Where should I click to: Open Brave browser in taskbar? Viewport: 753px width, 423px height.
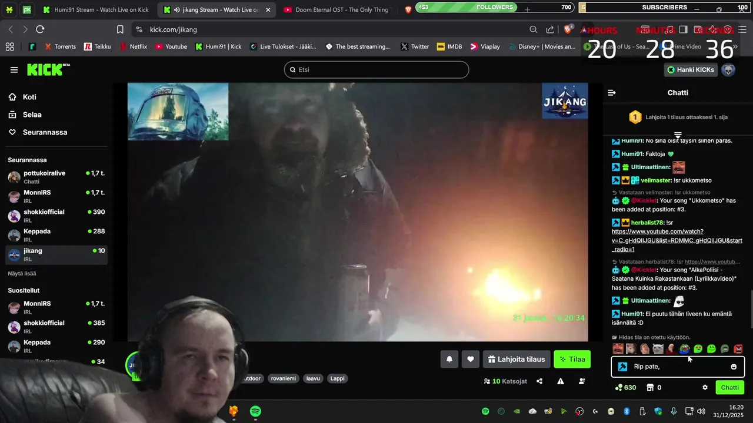234,411
